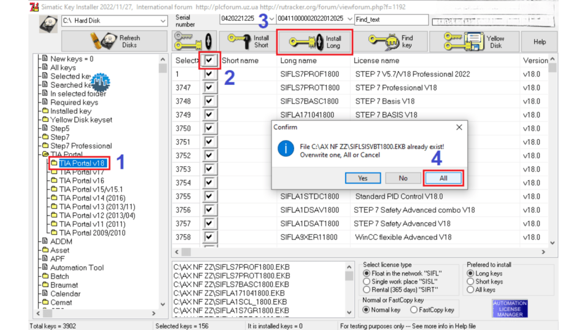Toggle the select-all checkbox in the Select header
Screen dimensions: 587x330
209,60
